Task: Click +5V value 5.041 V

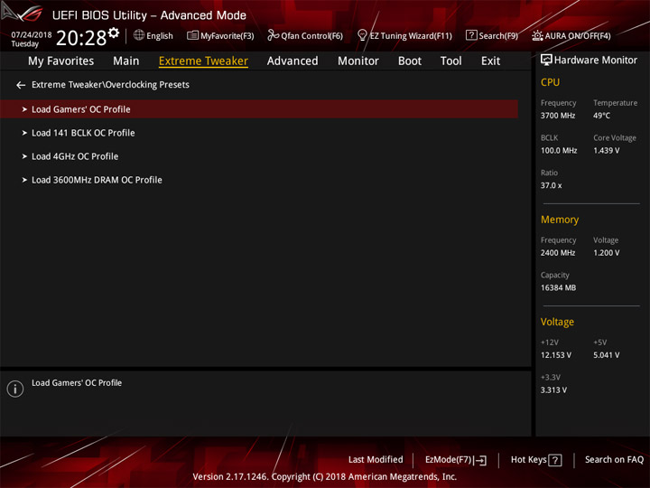Action: pos(606,355)
